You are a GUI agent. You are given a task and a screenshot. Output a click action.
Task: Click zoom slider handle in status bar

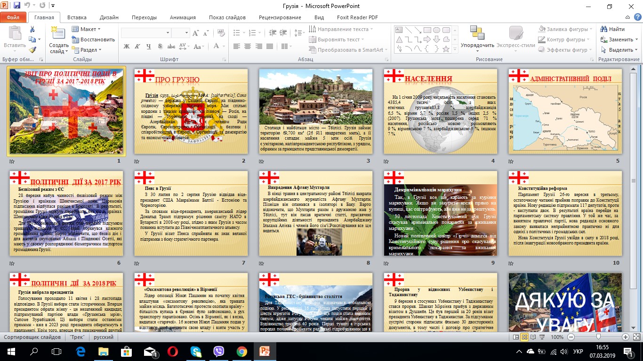coord(598,337)
